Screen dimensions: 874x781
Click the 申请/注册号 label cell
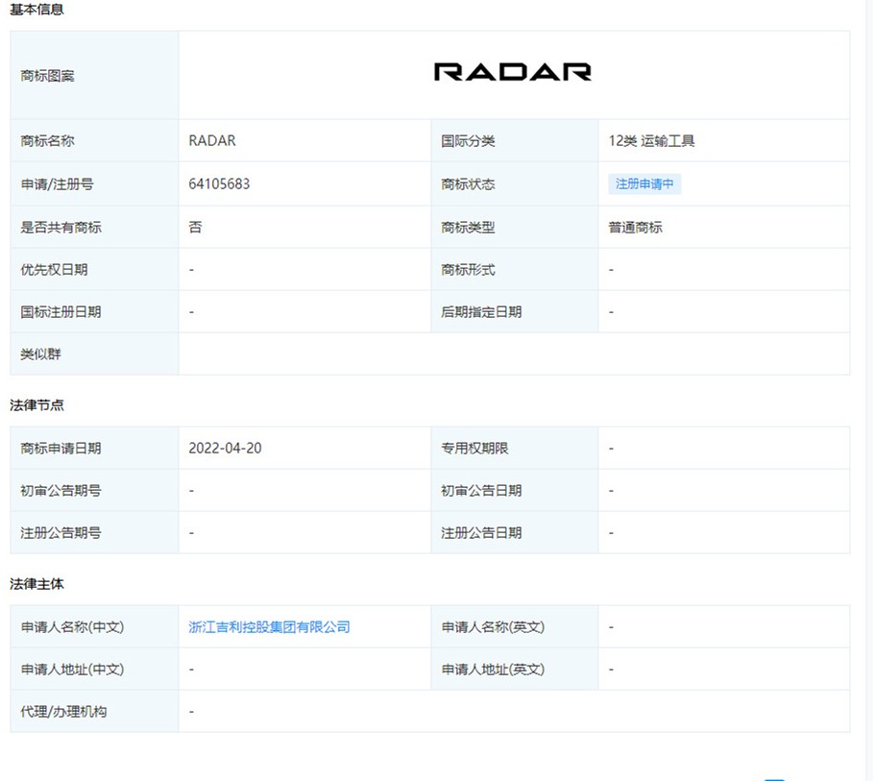point(94,183)
